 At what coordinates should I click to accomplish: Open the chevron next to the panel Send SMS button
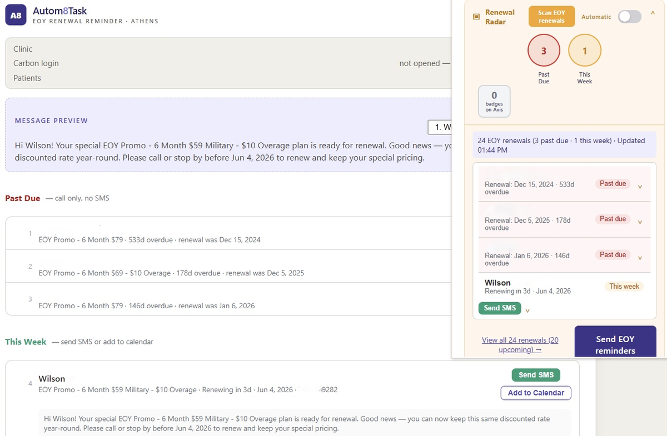coord(527,311)
